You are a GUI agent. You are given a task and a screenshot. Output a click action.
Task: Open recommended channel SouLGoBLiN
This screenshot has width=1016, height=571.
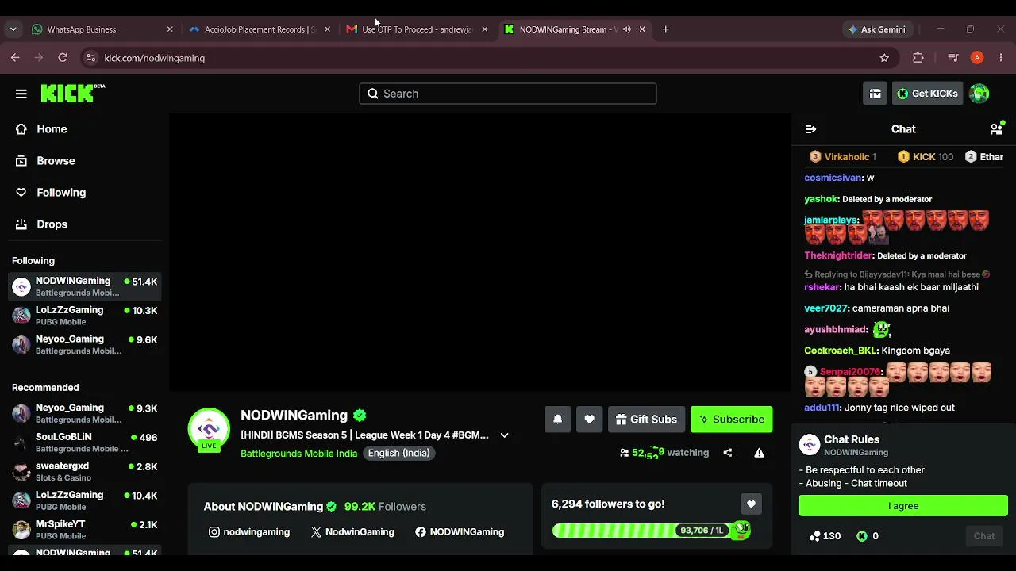coord(85,443)
